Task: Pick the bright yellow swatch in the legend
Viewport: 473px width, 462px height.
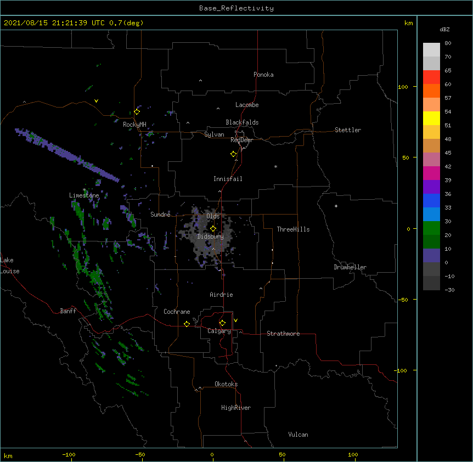Action: click(431, 118)
